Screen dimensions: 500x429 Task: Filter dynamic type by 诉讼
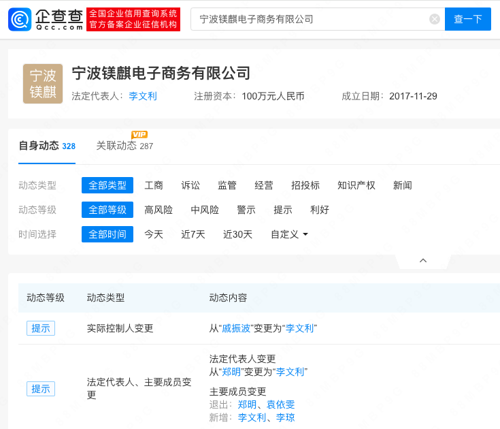point(190,185)
